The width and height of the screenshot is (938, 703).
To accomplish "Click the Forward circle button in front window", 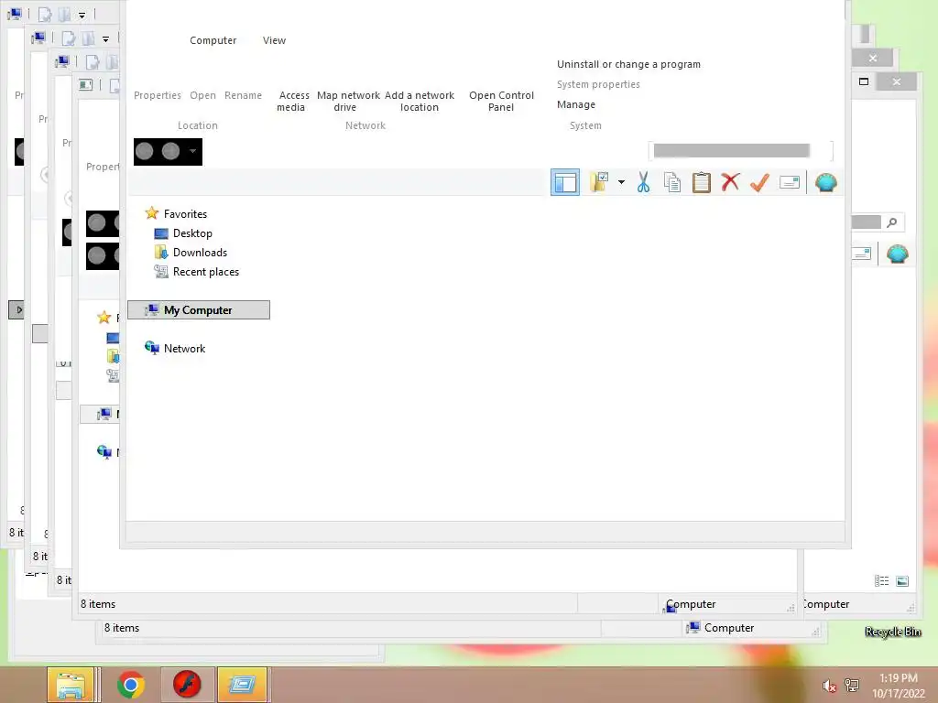I will 170,151.
